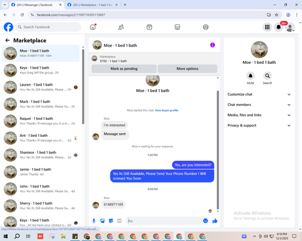Open the purple conversation information icon
The height and width of the screenshot is (241, 302).
pyautogui.click(x=213, y=45)
